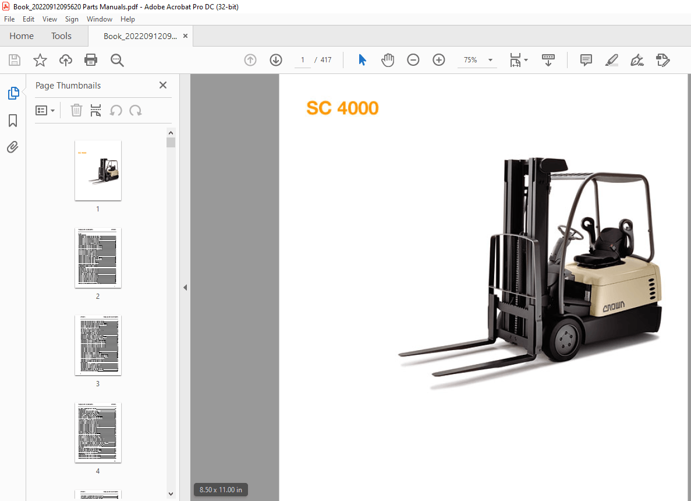Screen dimensions: 691x501
Task: Zoom in on the page
Action: 438,59
